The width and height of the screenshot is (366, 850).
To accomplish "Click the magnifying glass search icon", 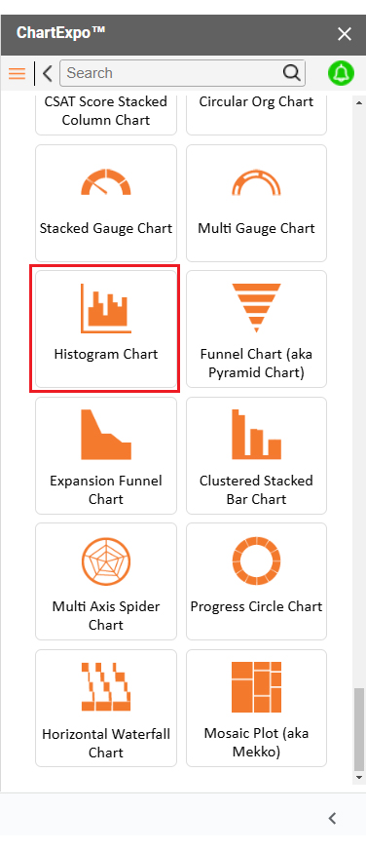I will (x=291, y=73).
